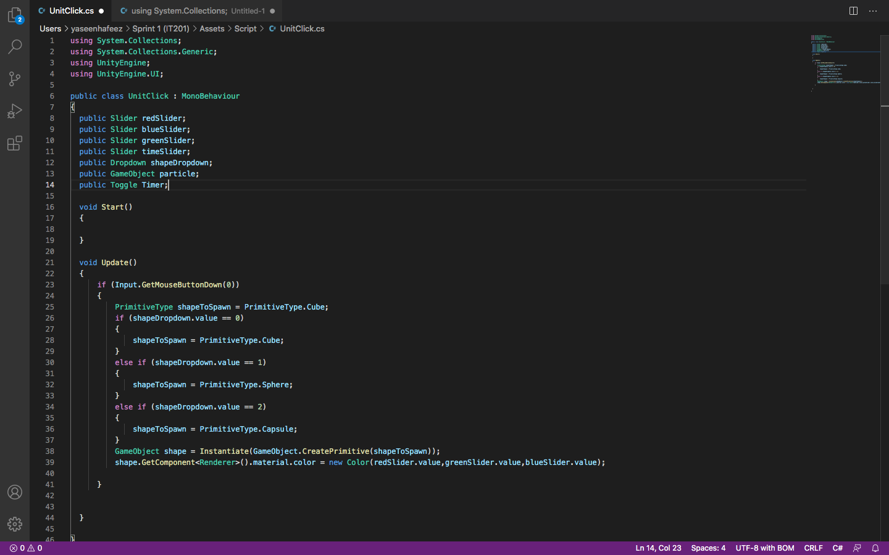Screen dimensions: 889x555
Task: Open the More Actions ellipsis menu
Action: point(873,10)
